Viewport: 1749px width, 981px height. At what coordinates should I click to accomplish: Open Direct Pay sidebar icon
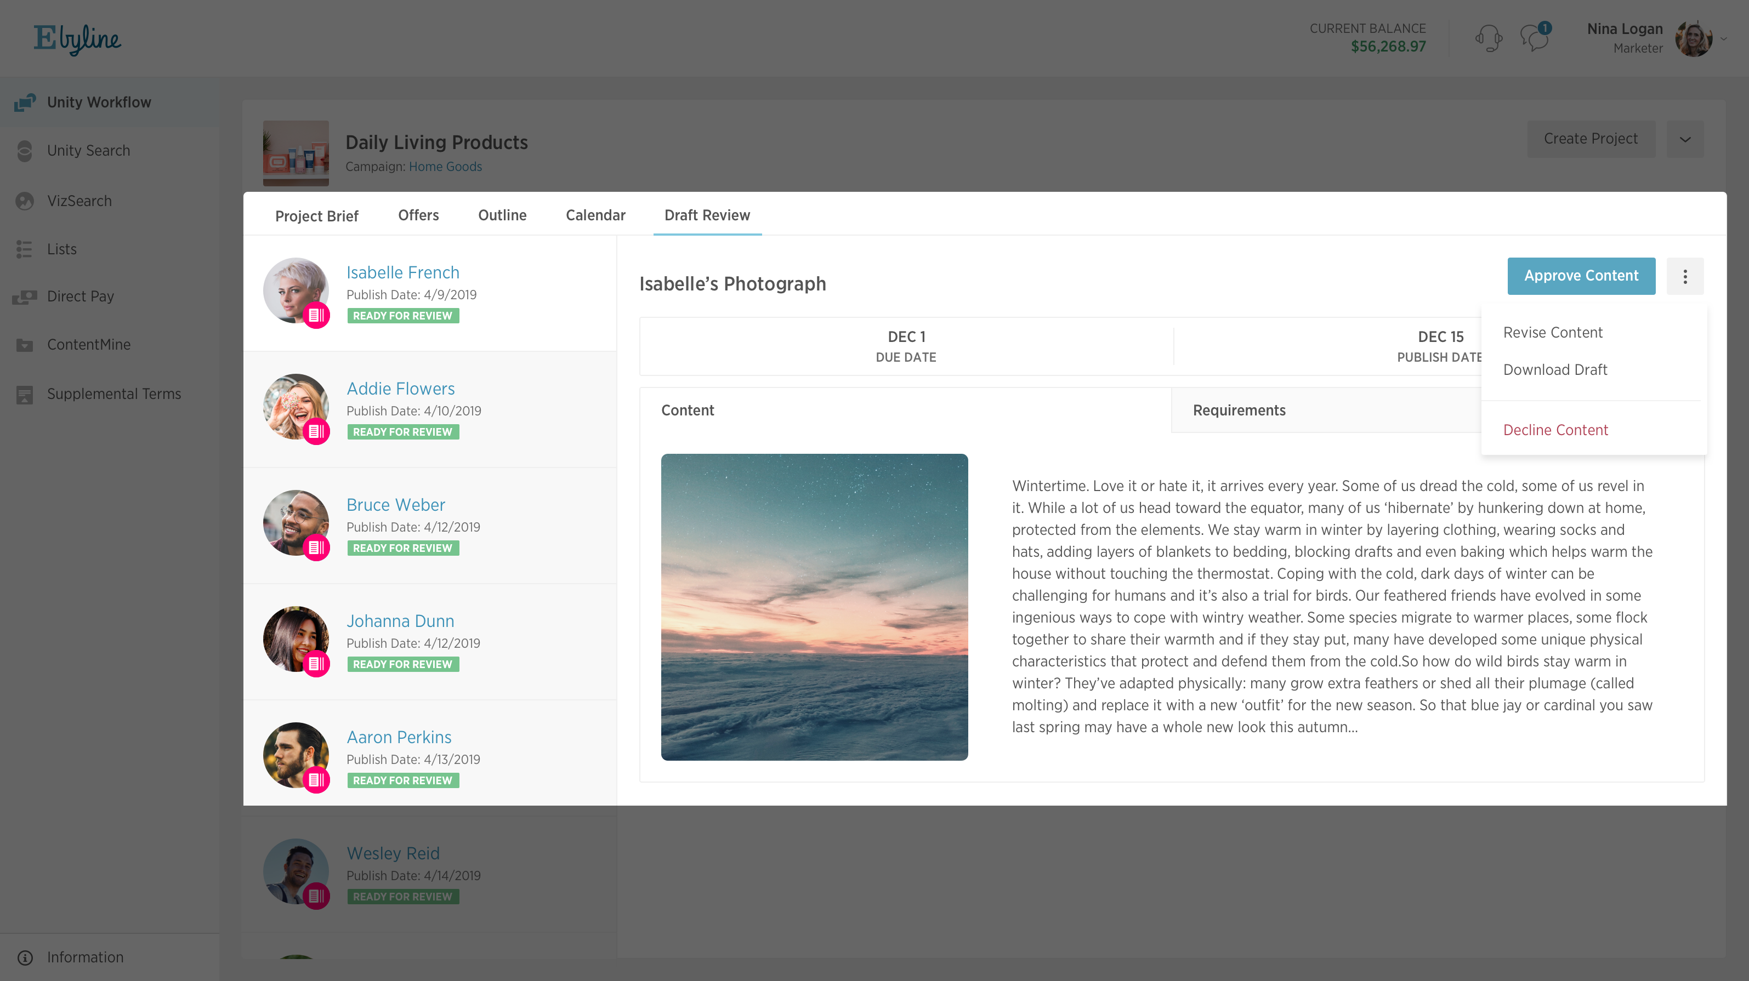click(25, 296)
